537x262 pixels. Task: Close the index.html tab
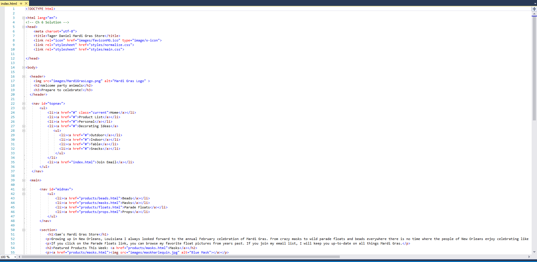pyautogui.click(x=26, y=3)
